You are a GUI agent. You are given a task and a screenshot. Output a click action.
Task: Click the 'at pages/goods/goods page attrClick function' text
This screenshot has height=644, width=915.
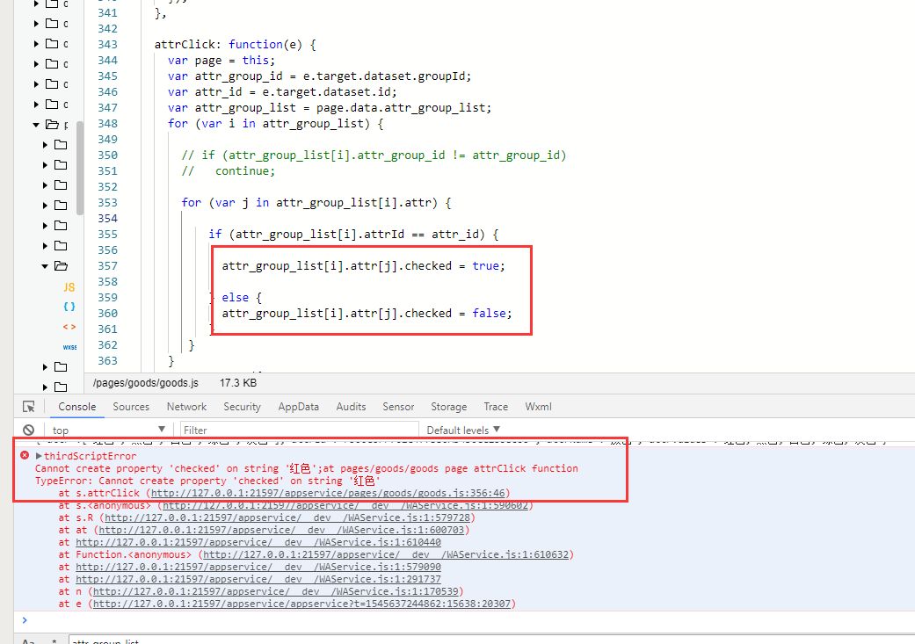click(450, 468)
